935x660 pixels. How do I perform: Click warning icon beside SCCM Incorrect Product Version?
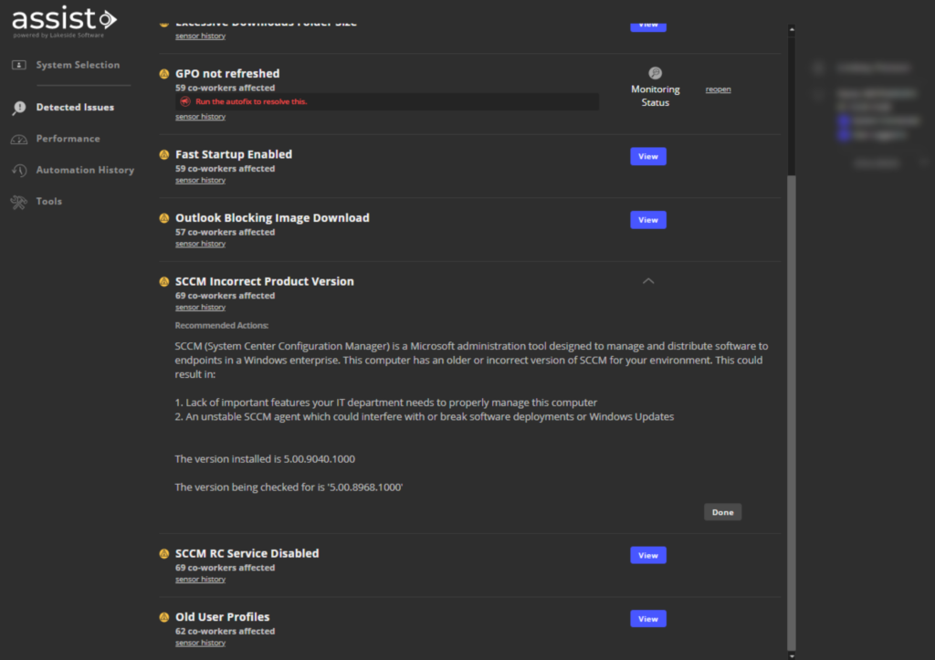(164, 282)
